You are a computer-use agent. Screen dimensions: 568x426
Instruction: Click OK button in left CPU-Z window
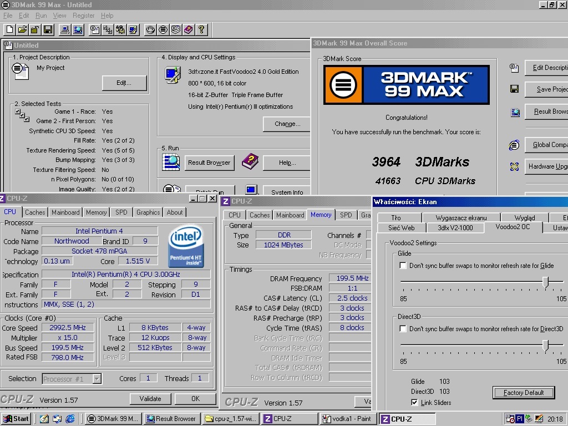[x=195, y=399]
